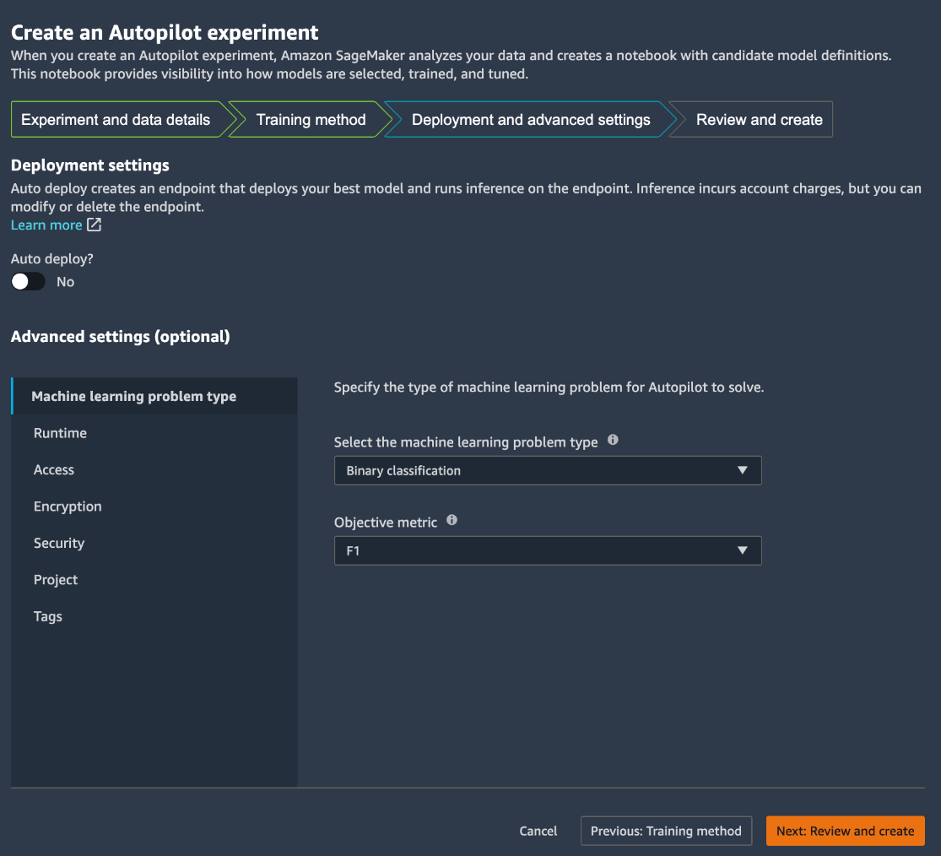Image resolution: width=941 pixels, height=856 pixels.
Task: Jump to Review and create step
Action: tap(759, 120)
